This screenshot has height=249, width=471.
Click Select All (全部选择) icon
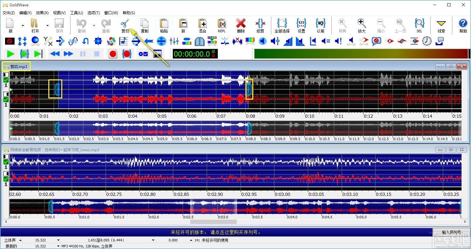tap(282, 23)
